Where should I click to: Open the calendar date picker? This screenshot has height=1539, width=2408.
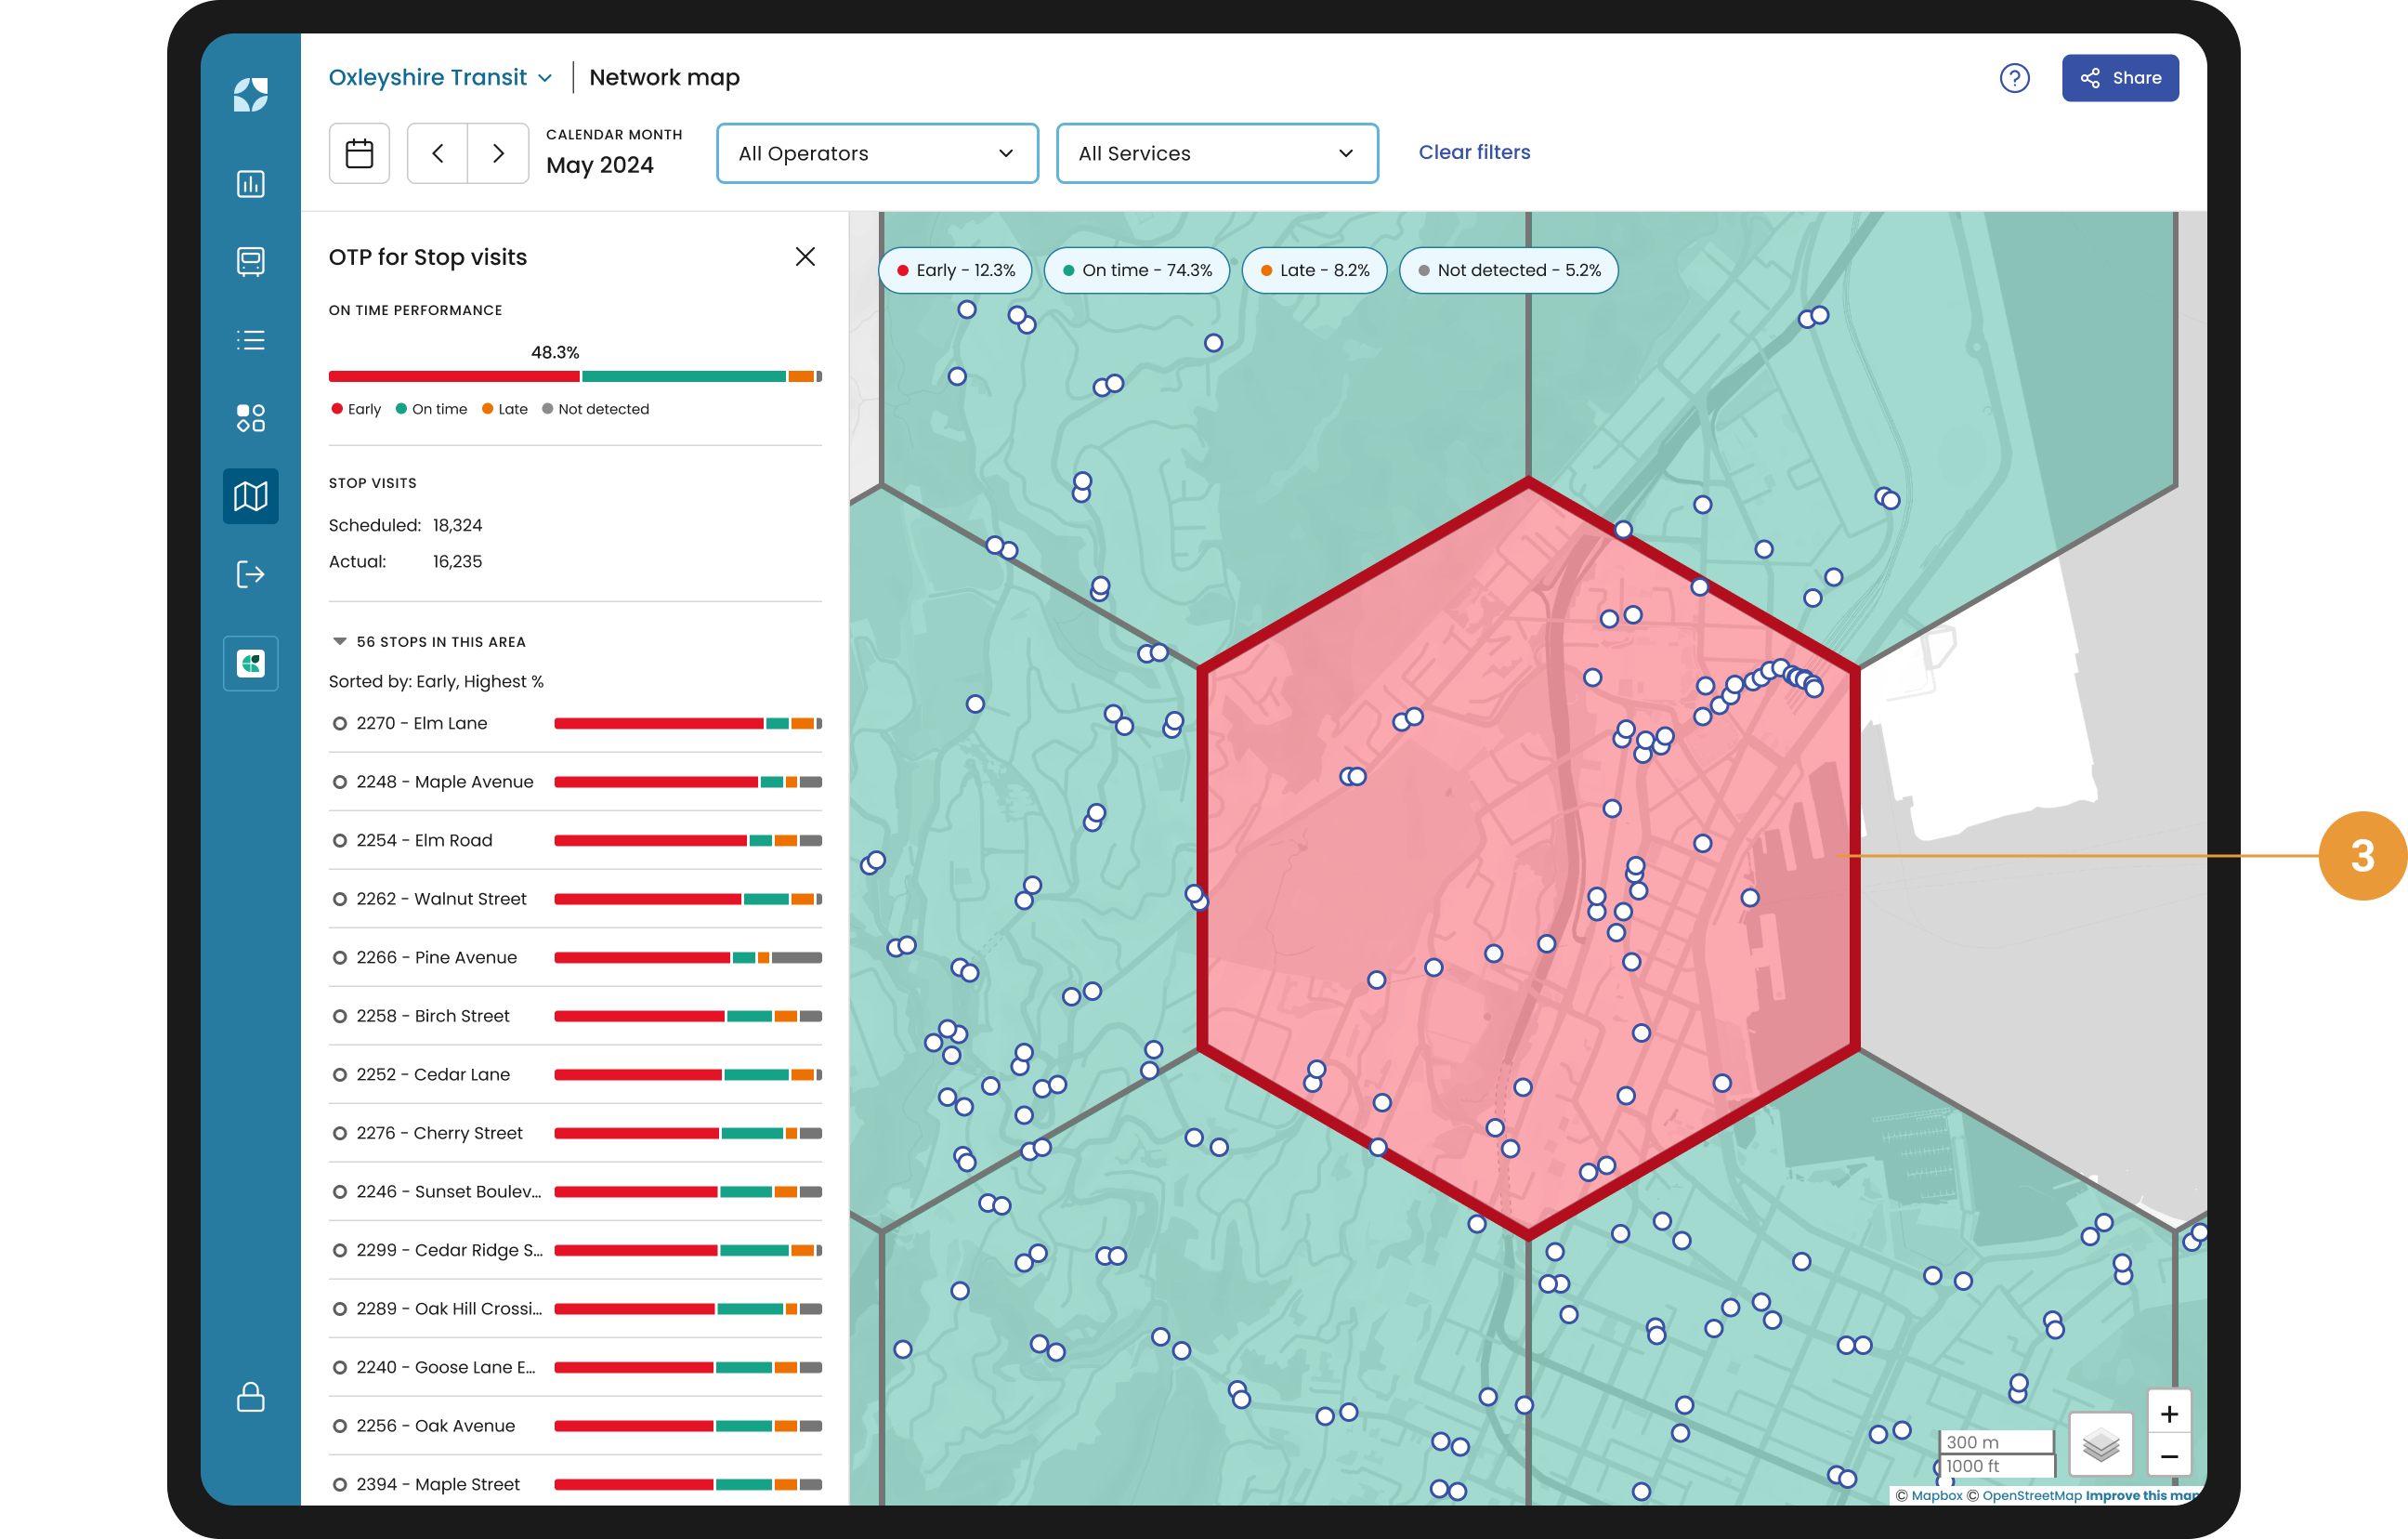point(359,153)
